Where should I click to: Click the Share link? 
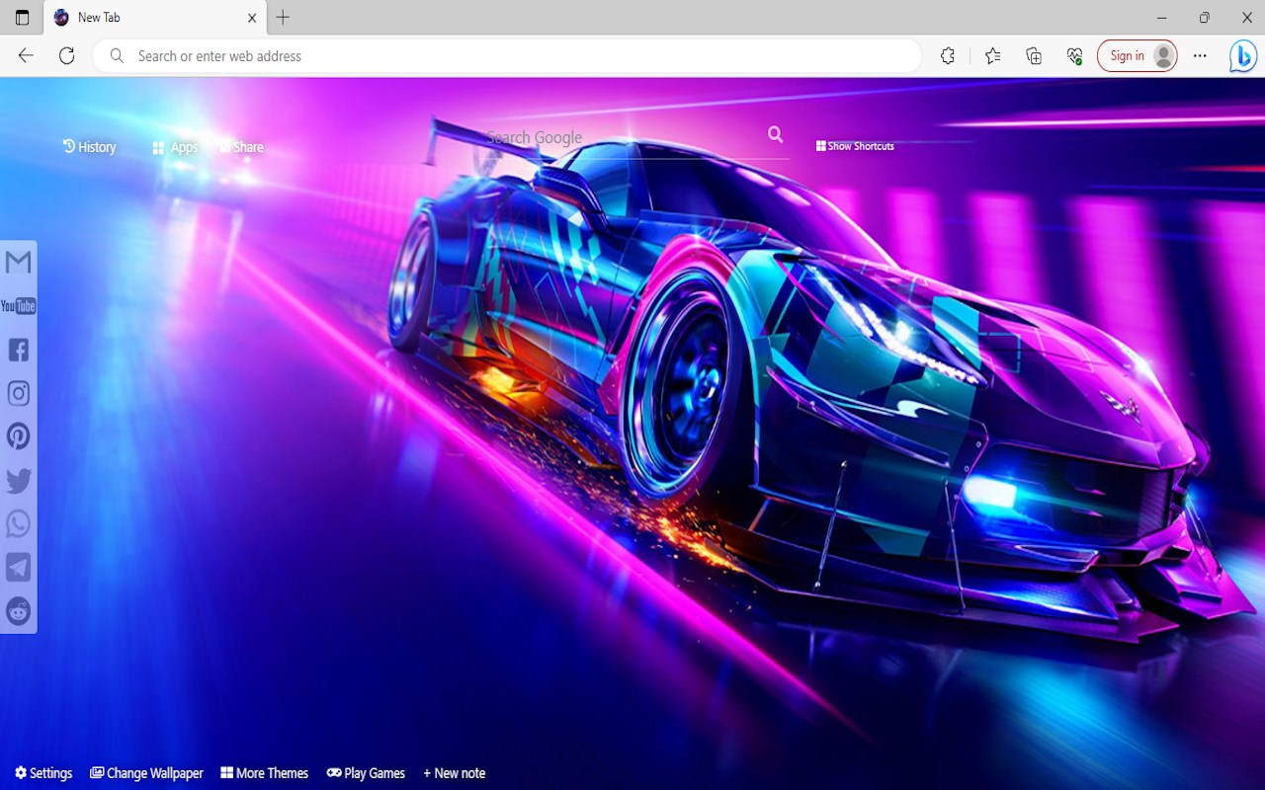coord(241,147)
